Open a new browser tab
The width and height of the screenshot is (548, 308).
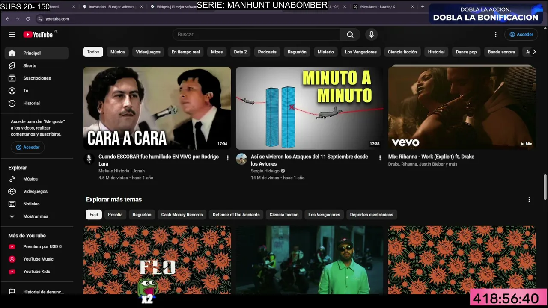(x=423, y=6)
